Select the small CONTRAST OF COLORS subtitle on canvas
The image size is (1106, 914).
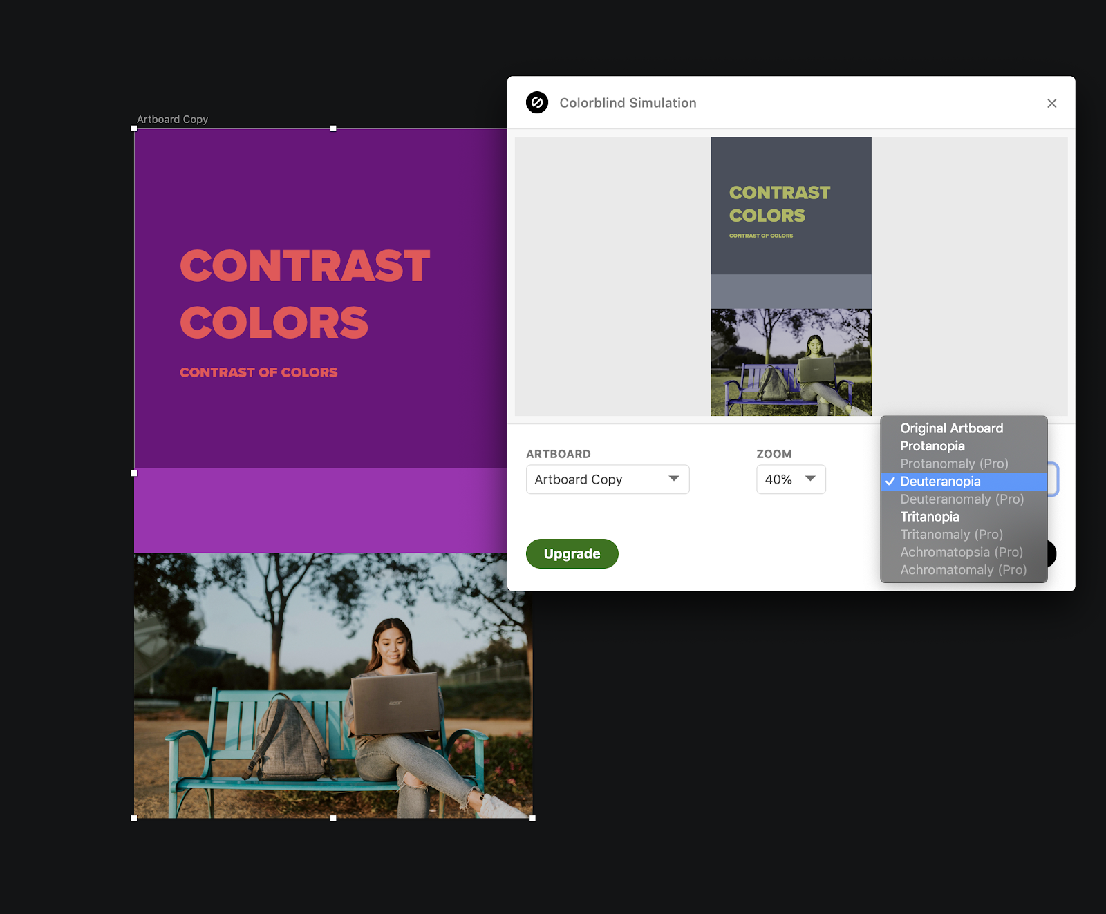[x=259, y=372]
